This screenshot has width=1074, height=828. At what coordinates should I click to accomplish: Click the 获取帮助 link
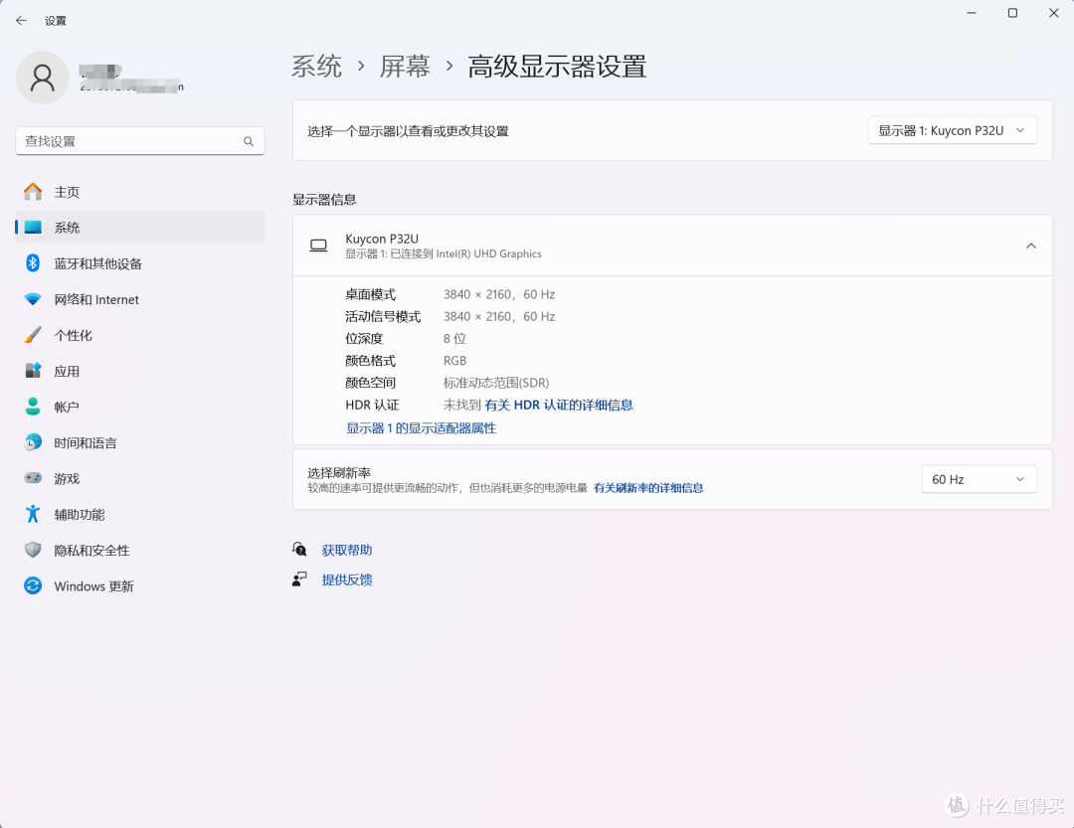click(x=347, y=550)
